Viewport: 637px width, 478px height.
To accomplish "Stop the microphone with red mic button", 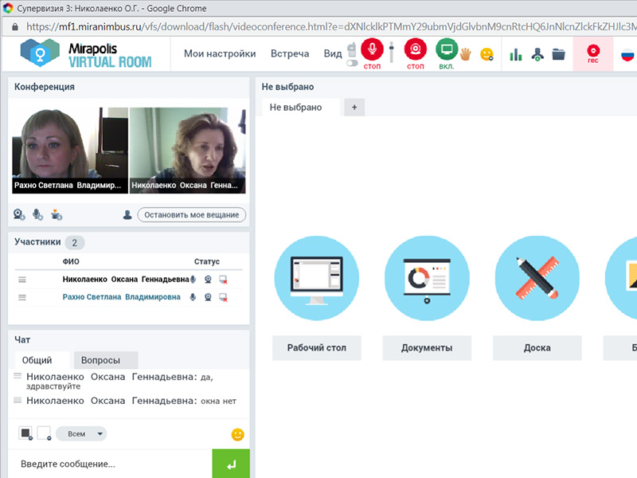I will tap(372, 49).
